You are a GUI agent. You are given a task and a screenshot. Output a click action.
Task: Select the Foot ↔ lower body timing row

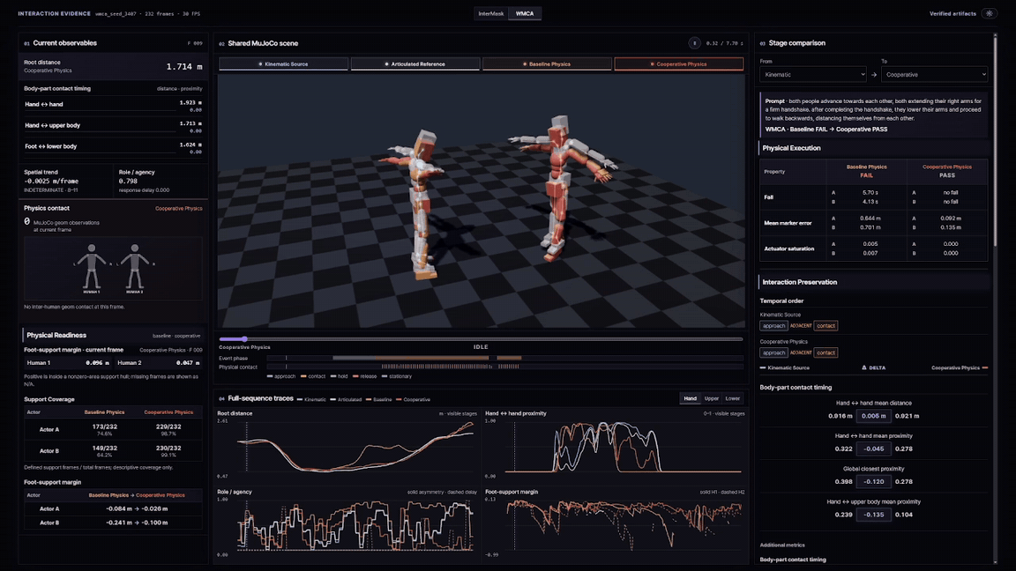[x=113, y=148]
